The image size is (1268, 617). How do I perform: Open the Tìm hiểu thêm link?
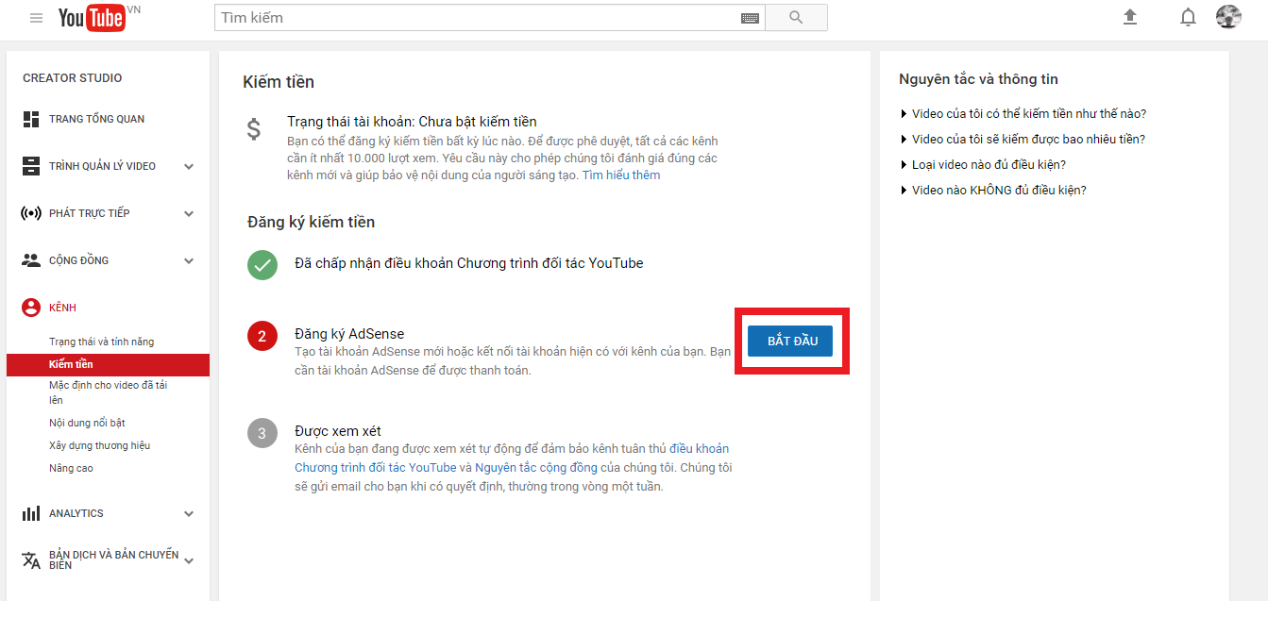pyautogui.click(x=621, y=175)
